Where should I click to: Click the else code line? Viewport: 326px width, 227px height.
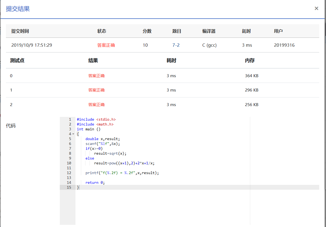tap(90, 158)
